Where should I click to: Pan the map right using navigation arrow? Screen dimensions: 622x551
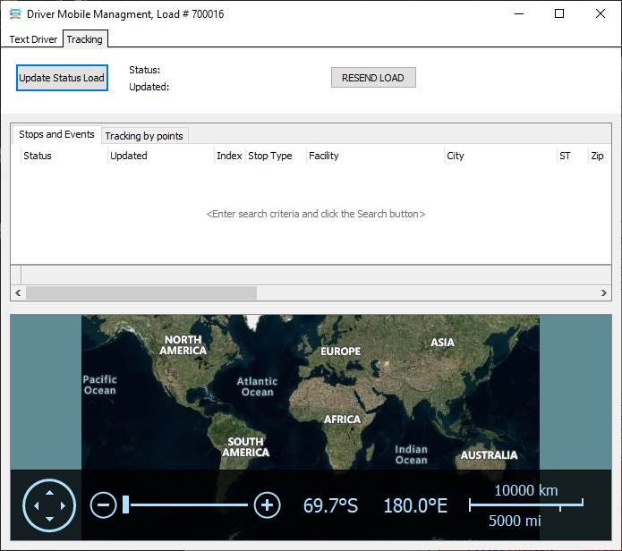click(64, 505)
